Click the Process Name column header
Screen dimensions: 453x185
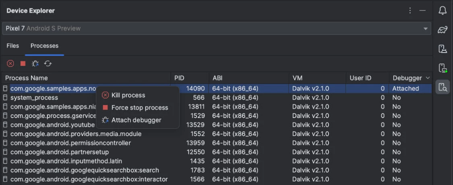point(27,78)
